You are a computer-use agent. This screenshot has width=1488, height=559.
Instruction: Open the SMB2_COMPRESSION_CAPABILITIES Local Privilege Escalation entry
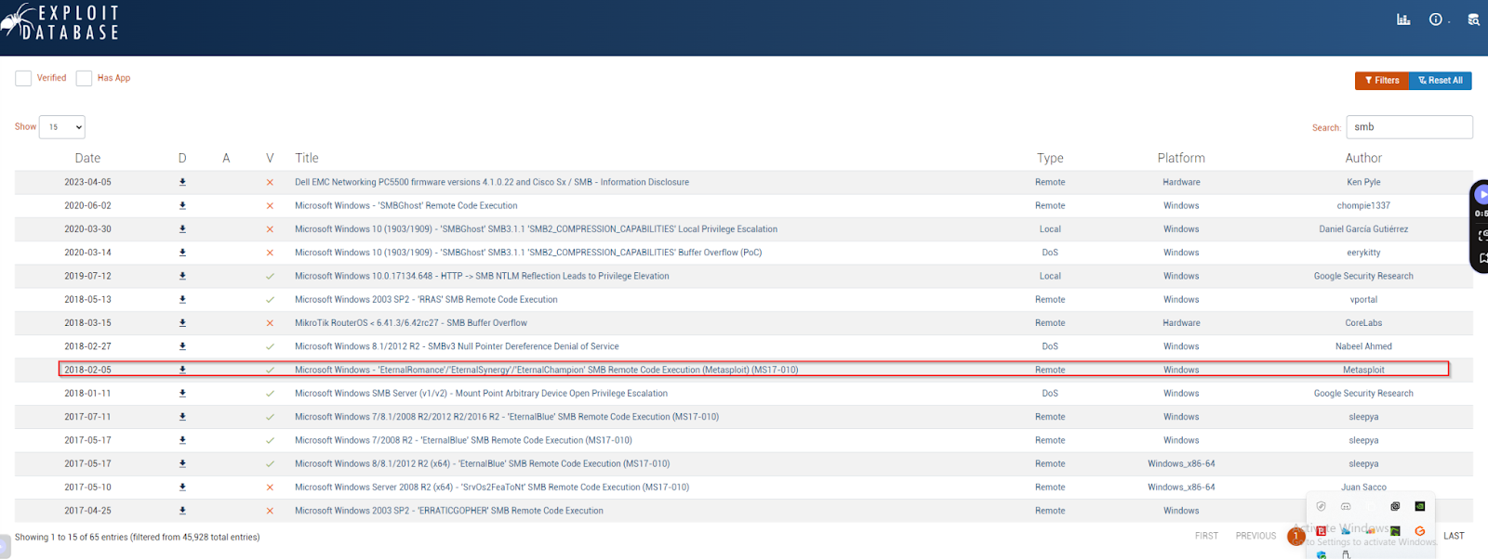coord(537,228)
